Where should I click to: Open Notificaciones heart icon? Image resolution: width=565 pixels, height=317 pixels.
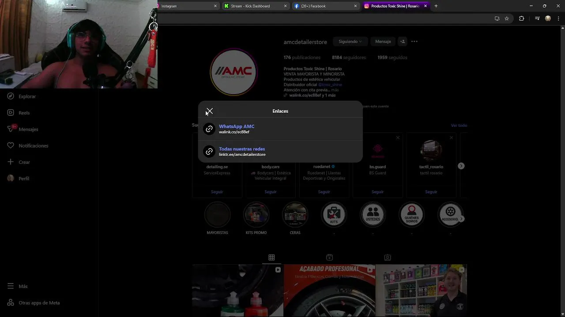[11, 146]
